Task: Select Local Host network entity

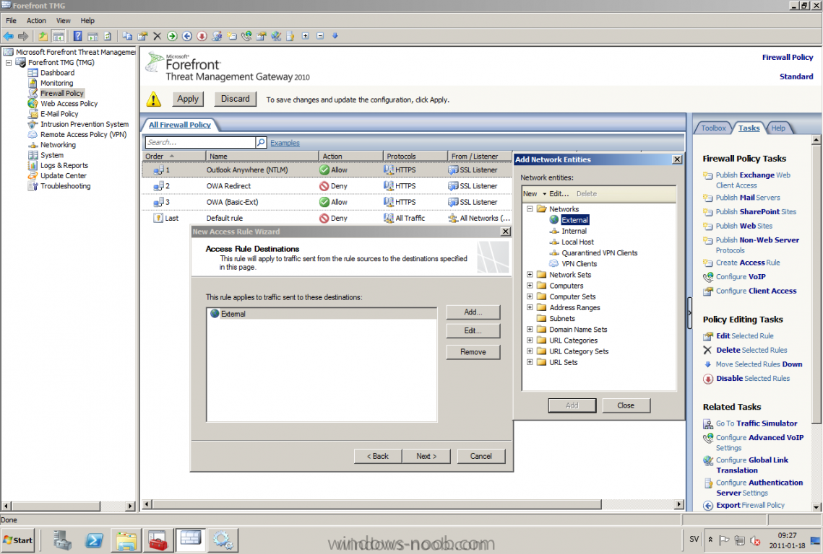Action: (577, 242)
